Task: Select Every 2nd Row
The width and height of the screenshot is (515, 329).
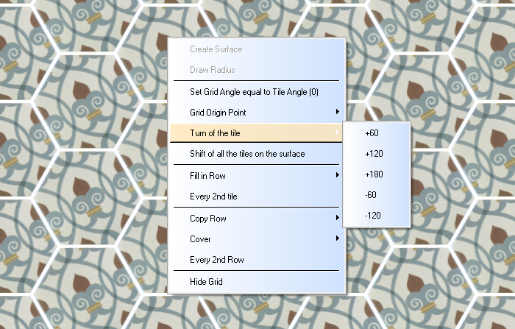Action: click(x=217, y=260)
